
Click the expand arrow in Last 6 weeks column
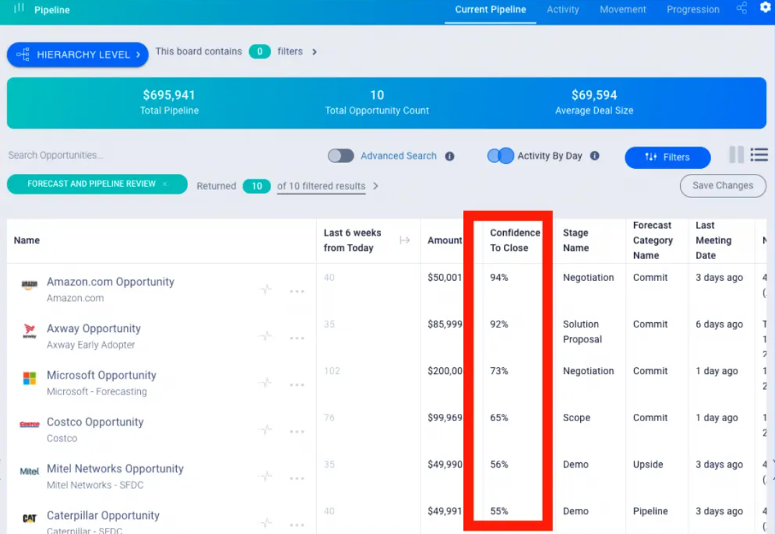click(x=404, y=240)
